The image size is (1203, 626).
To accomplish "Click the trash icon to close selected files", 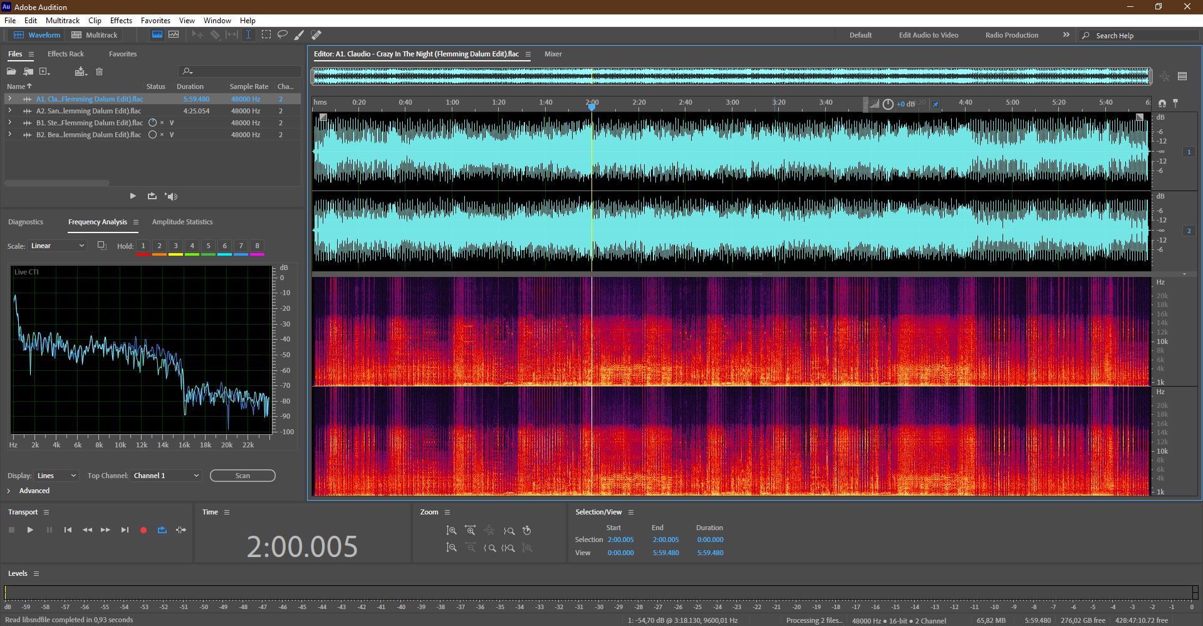I will tap(99, 71).
